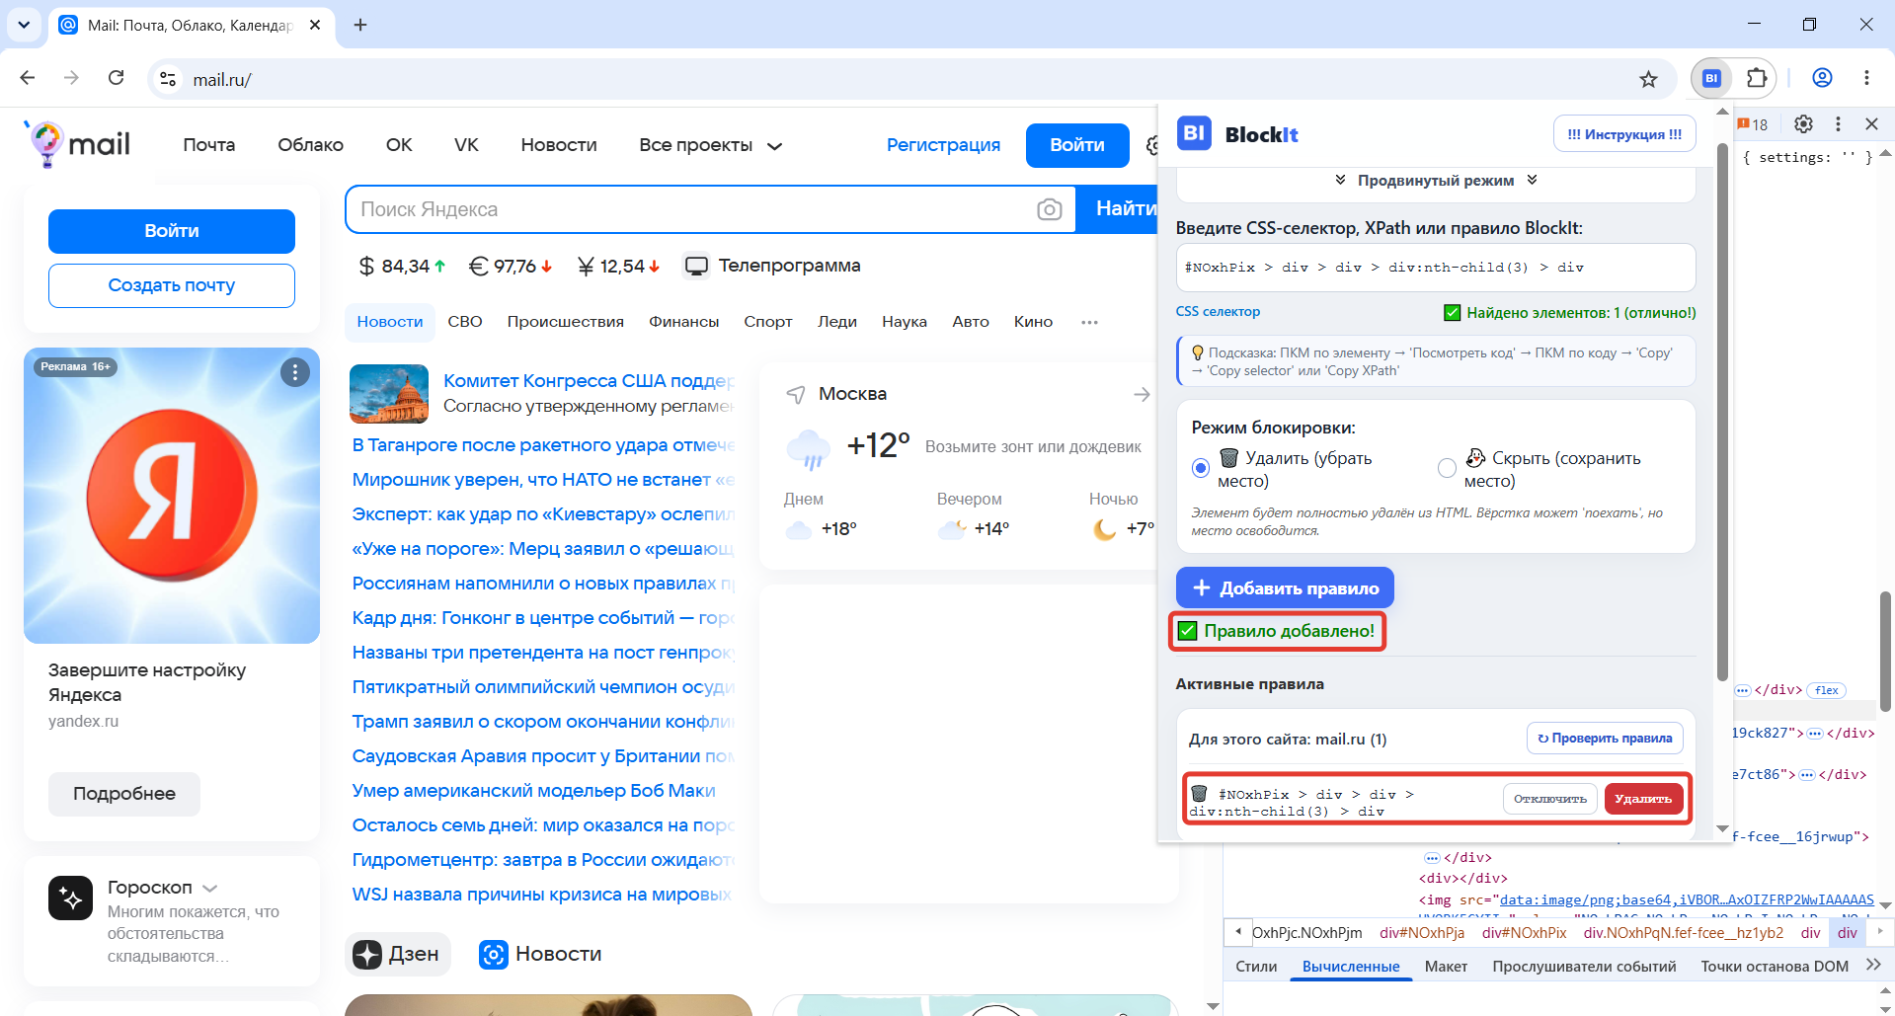The image size is (1895, 1016).
Task: Disable the rule with the Отключить button
Action: coord(1549,799)
